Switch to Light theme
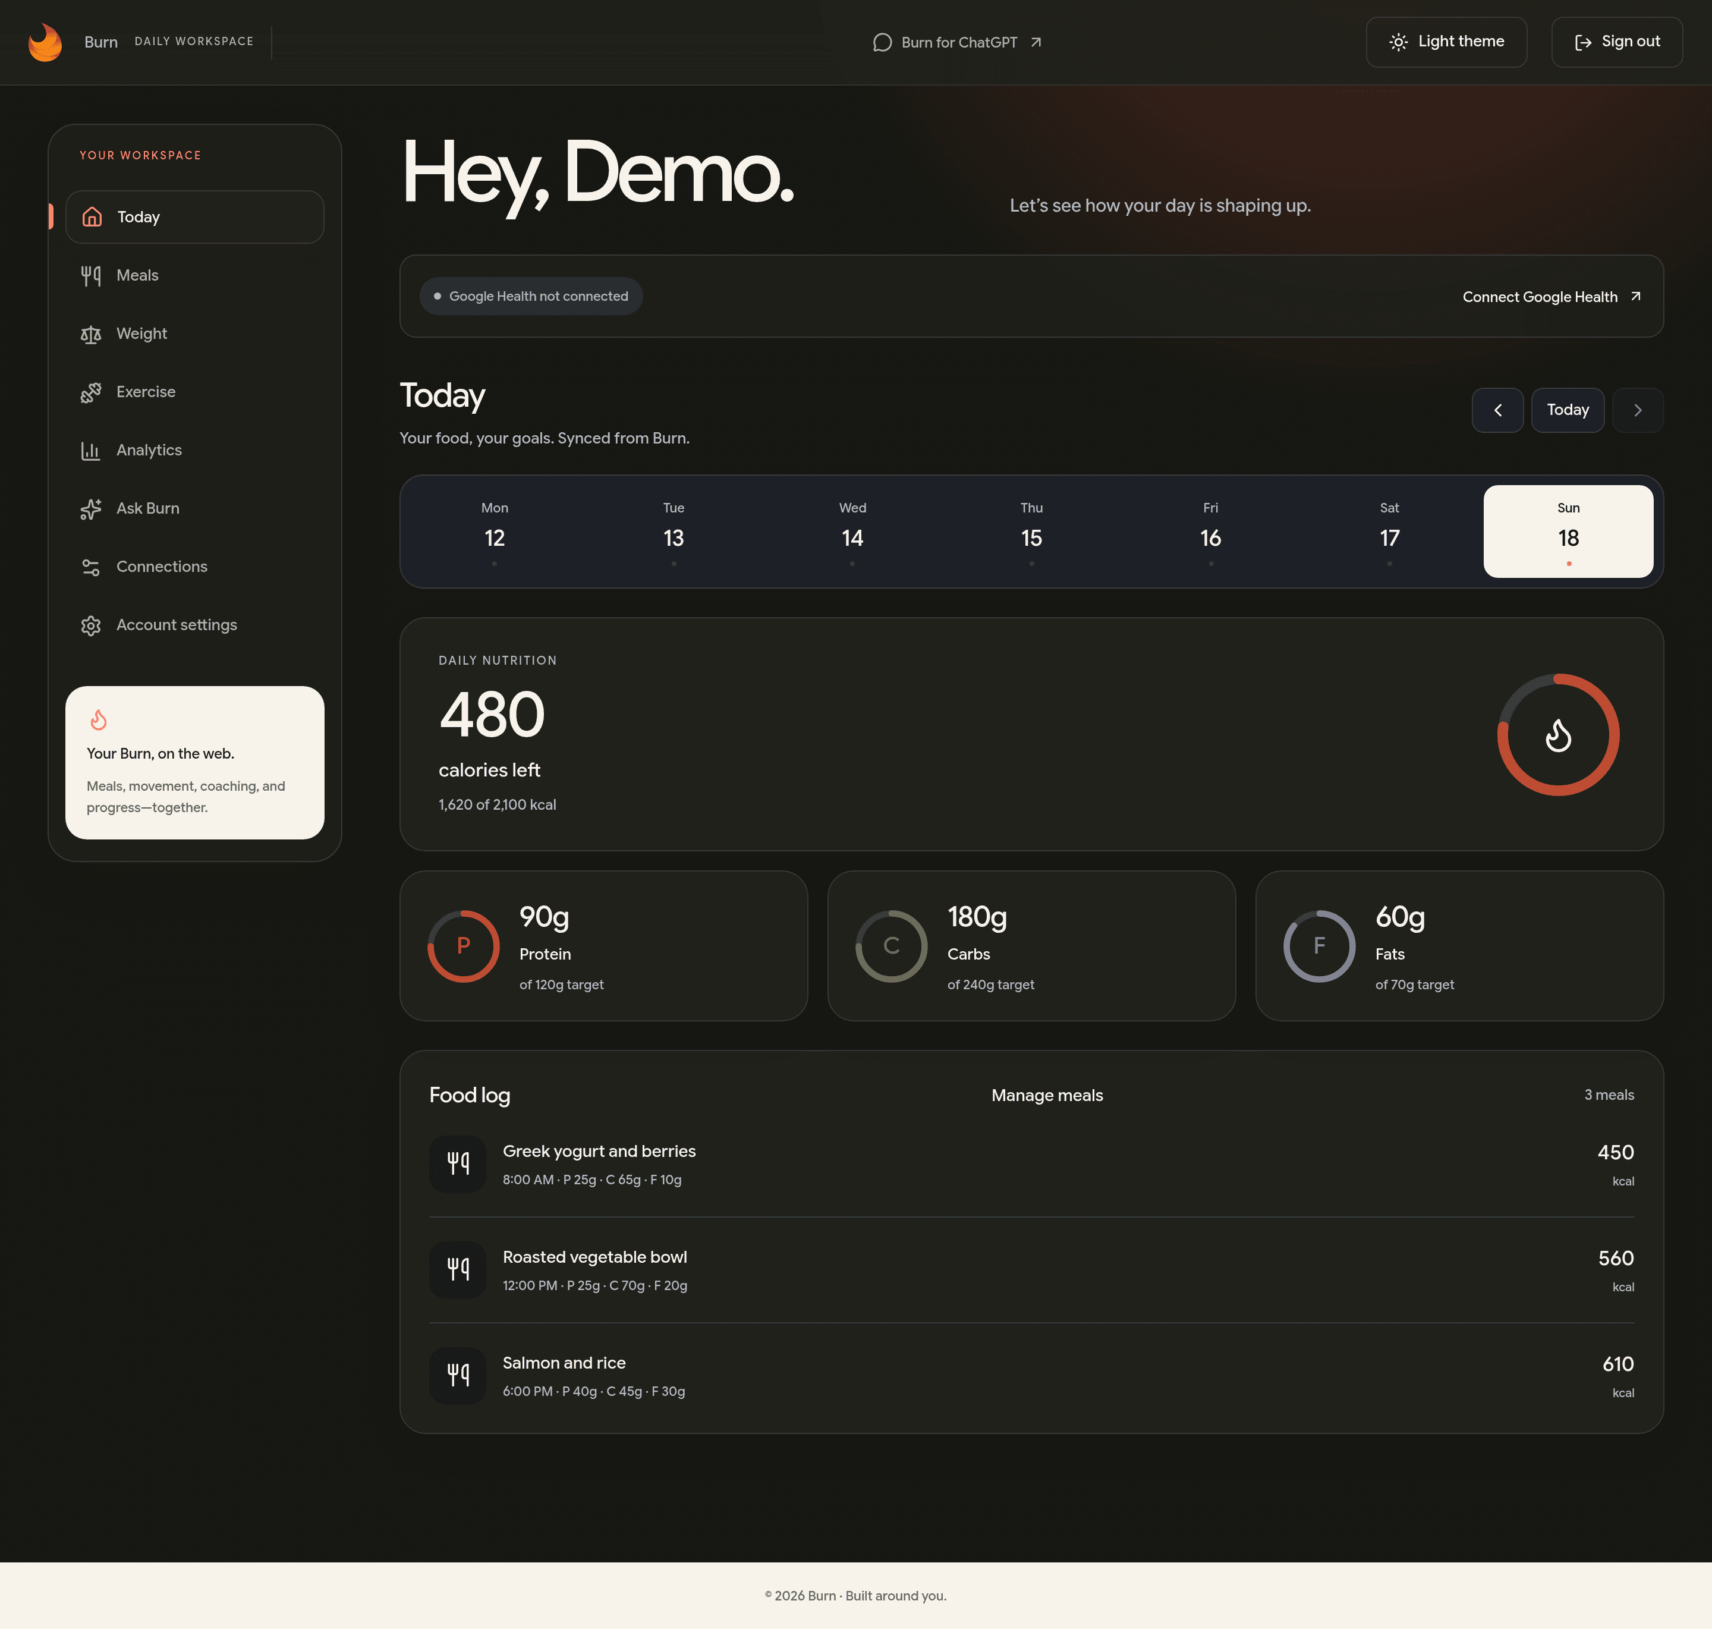 1446,42
